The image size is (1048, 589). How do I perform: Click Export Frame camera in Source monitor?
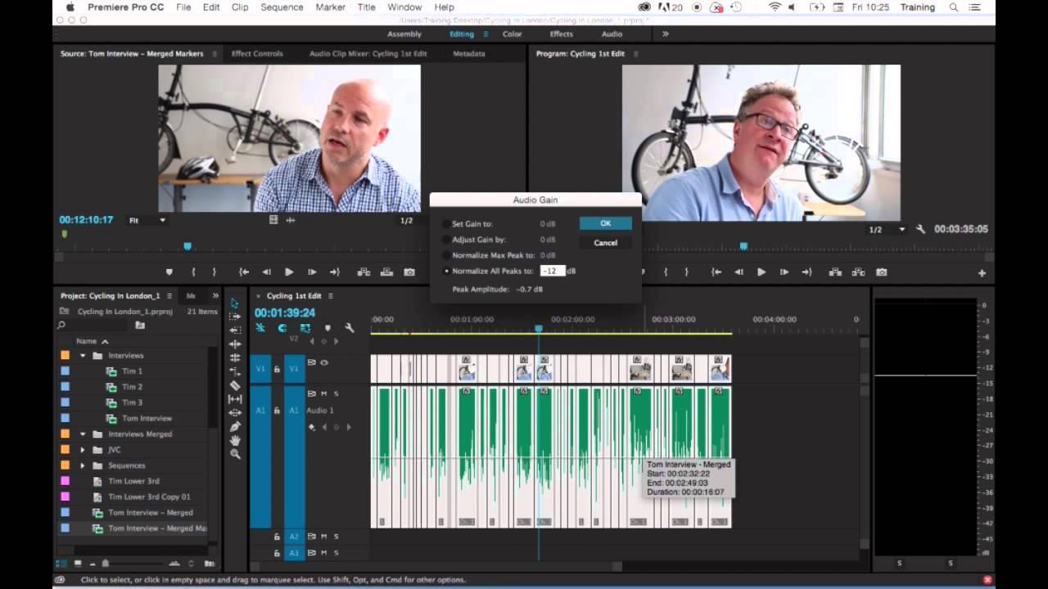(x=409, y=272)
